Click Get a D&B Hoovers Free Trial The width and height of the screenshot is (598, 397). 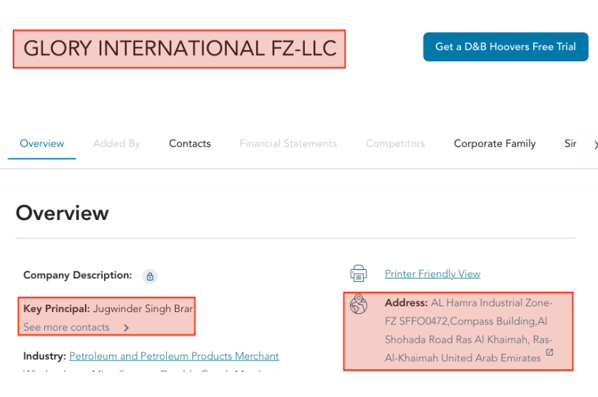[506, 46]
